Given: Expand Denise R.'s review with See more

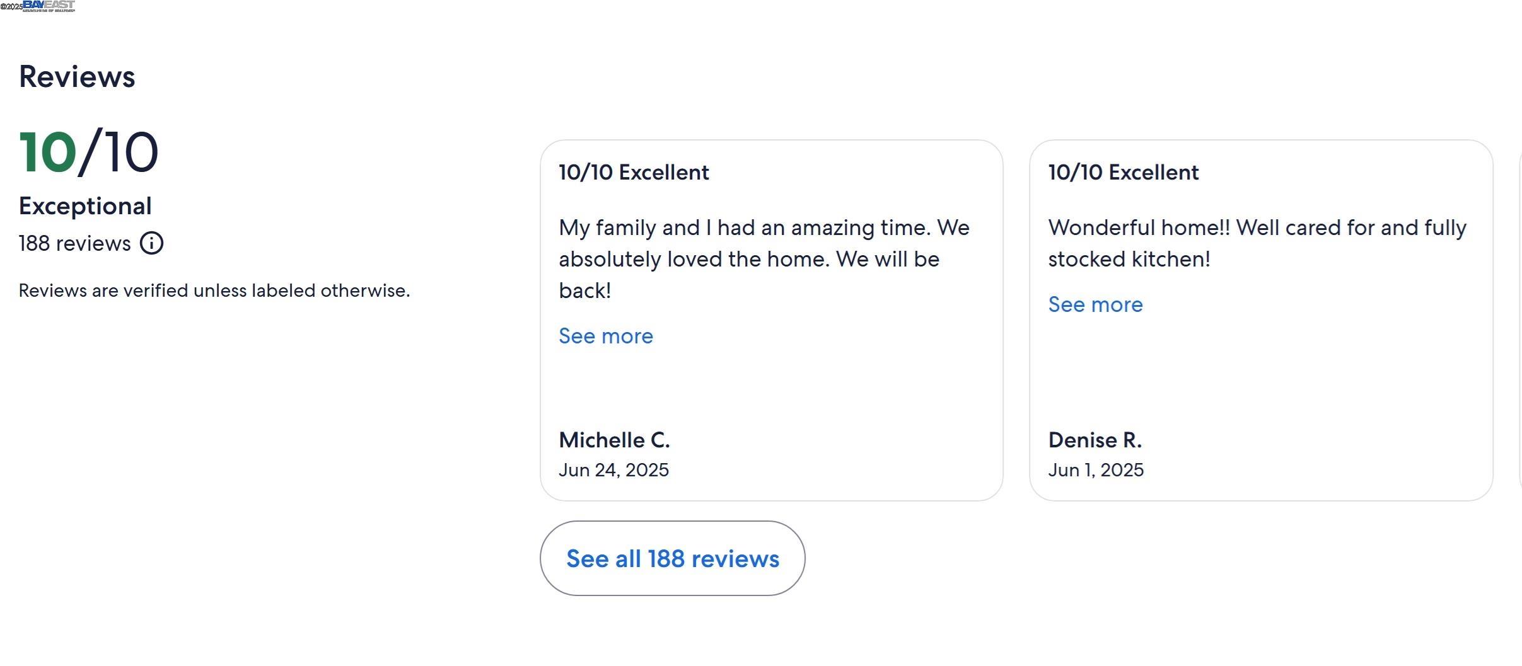Looking at the screenshot, I should pyautogui.click(x=1095, y=304).
